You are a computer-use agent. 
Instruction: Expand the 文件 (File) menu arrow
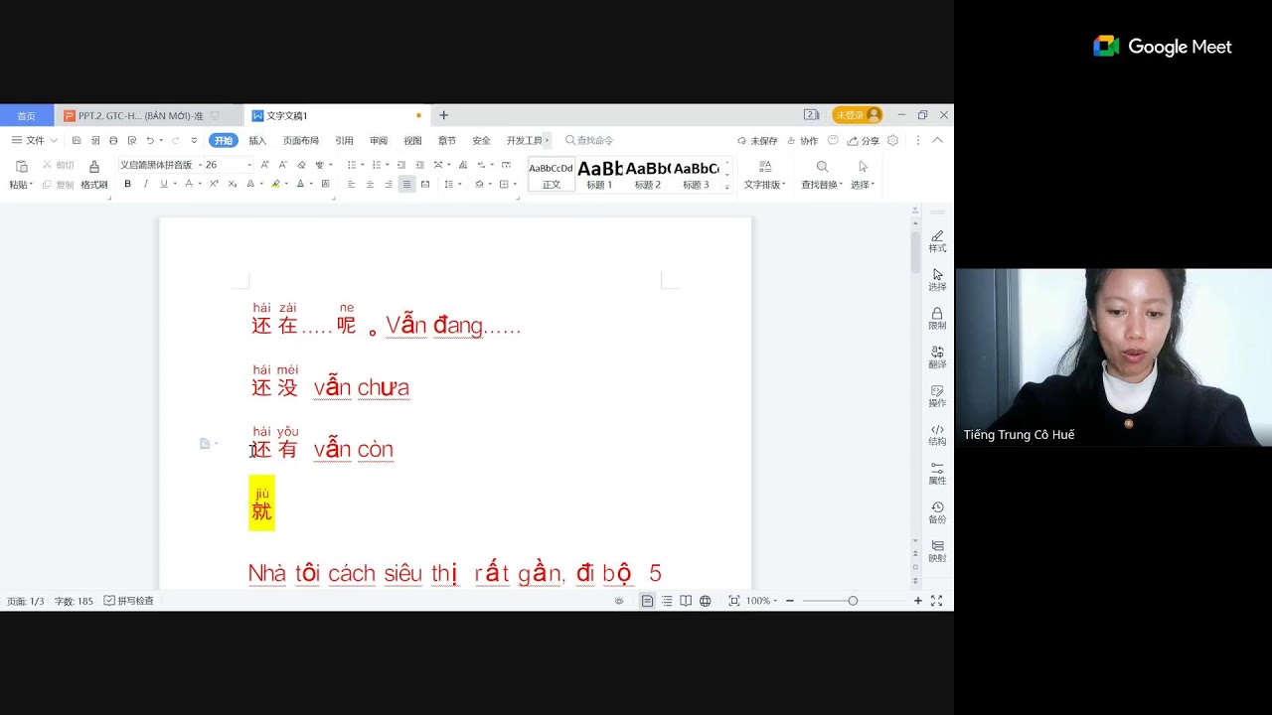pyautogui.click(x=54, y=141)
